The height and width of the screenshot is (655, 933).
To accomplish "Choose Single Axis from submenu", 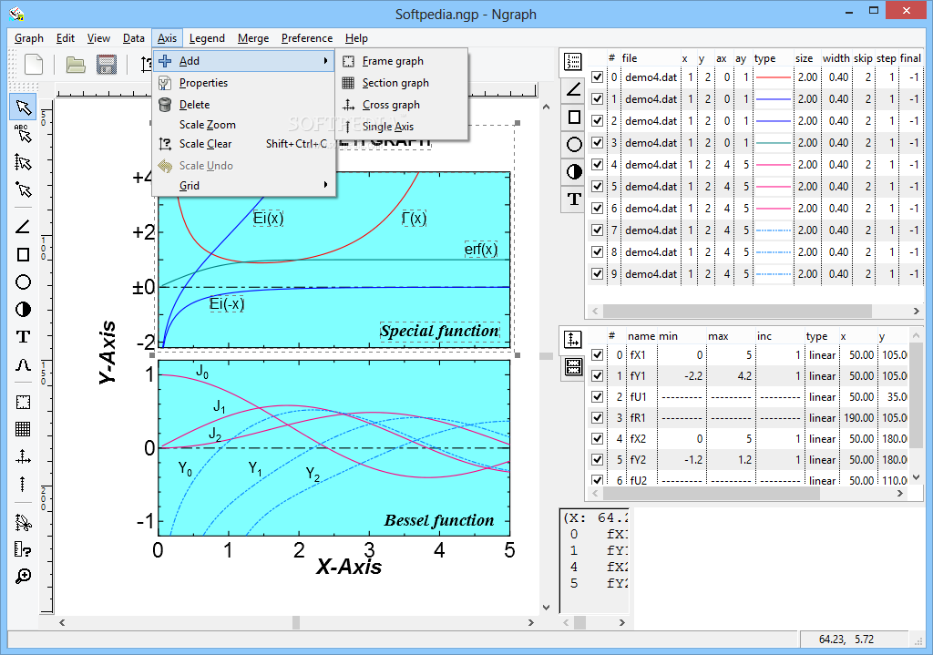I will coord(402,126).
